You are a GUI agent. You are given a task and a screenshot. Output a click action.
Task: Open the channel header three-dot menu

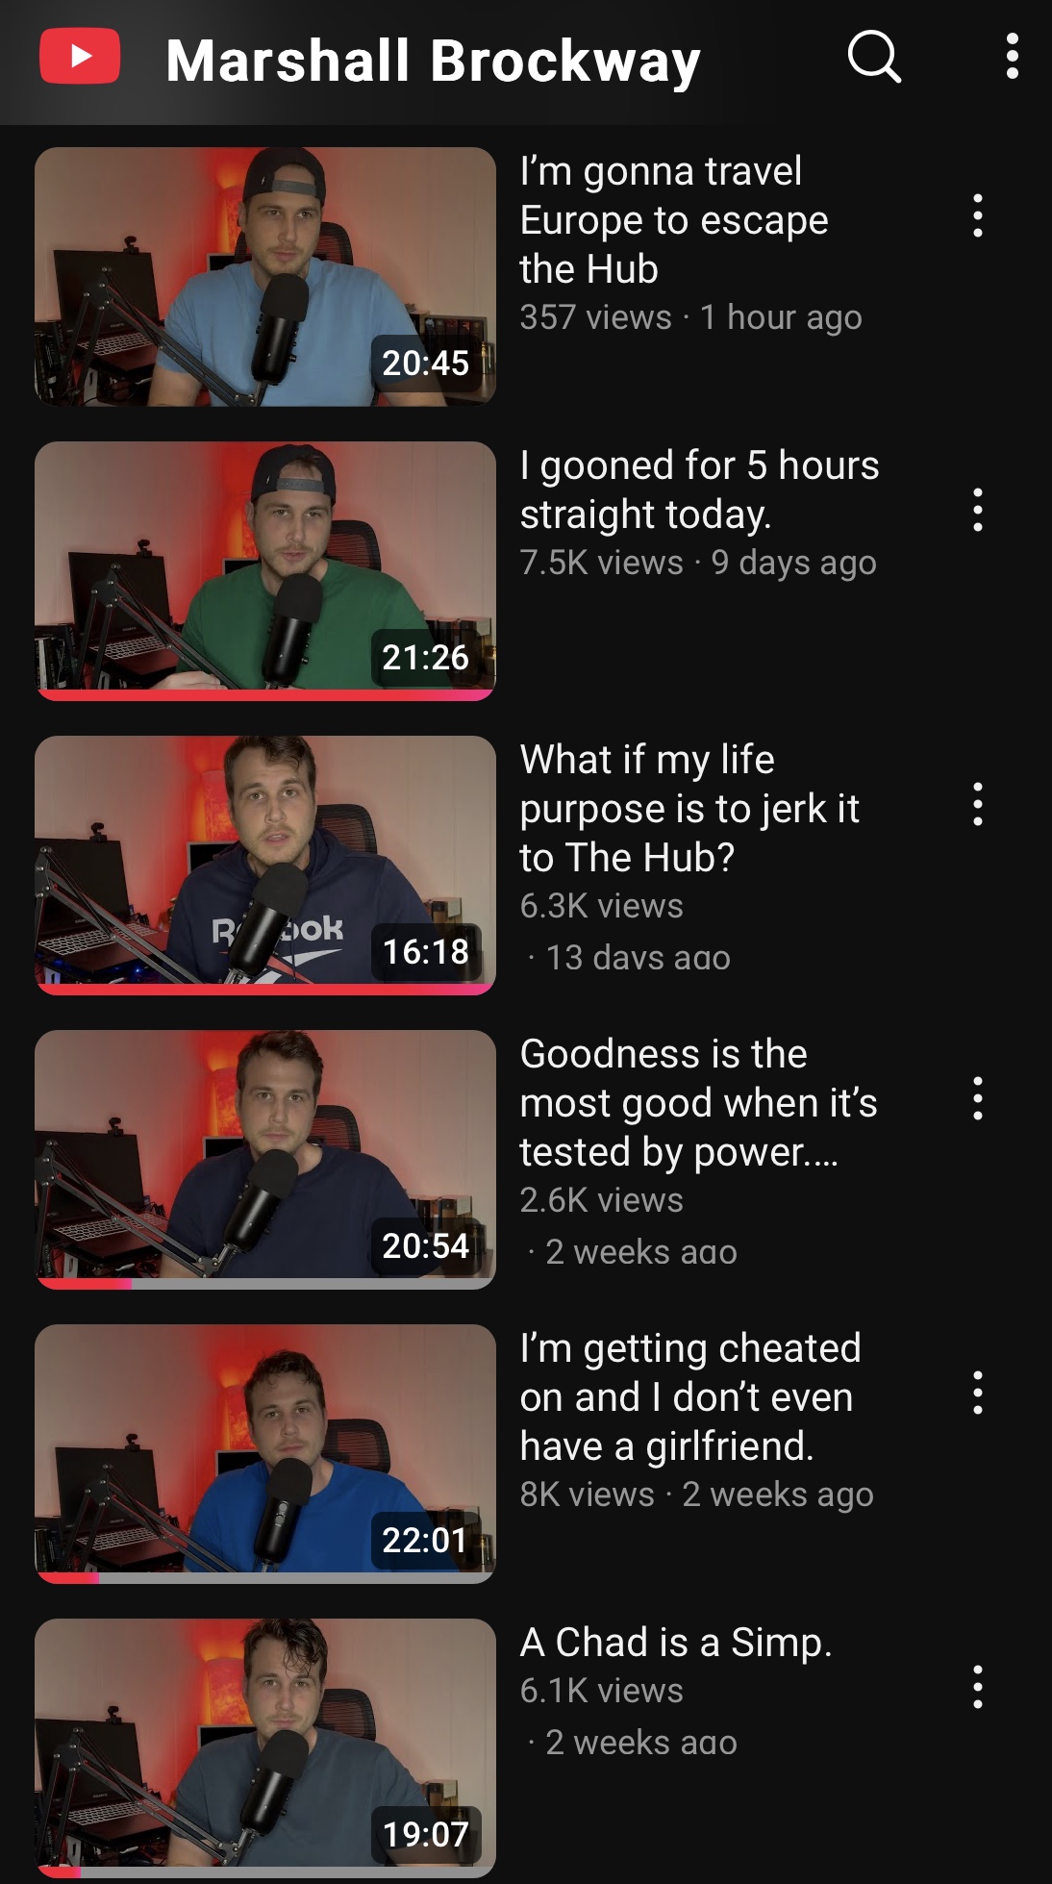(x=1012, y=57)
